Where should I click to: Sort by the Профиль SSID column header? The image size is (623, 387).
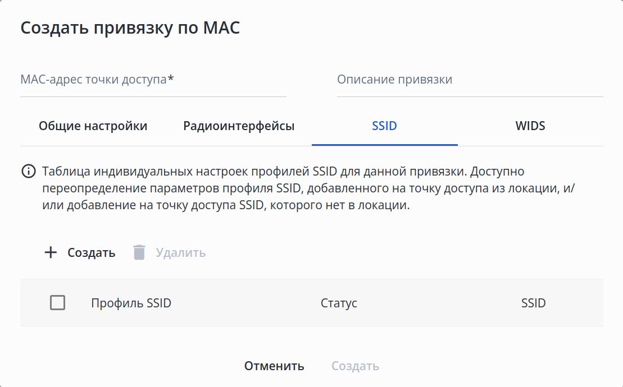[x=131, y=303]
